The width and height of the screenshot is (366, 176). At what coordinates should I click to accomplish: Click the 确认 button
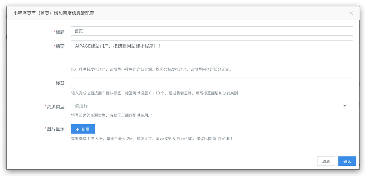click(x=347, y=161)
